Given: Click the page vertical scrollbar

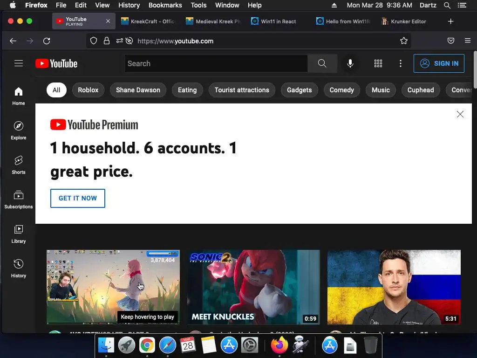Looking at the screenshot, I should click(475, 69).
